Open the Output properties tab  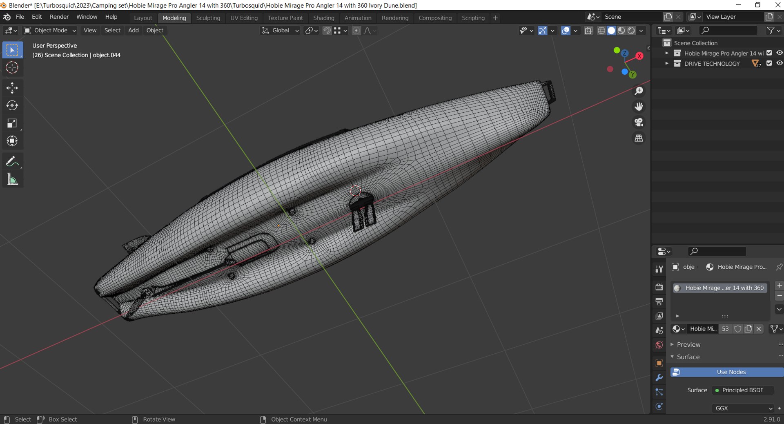[x=659, y=301]
